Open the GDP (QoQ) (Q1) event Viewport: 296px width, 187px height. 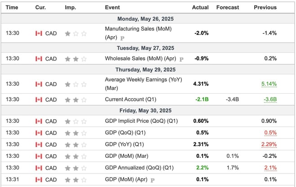[126, 133]
